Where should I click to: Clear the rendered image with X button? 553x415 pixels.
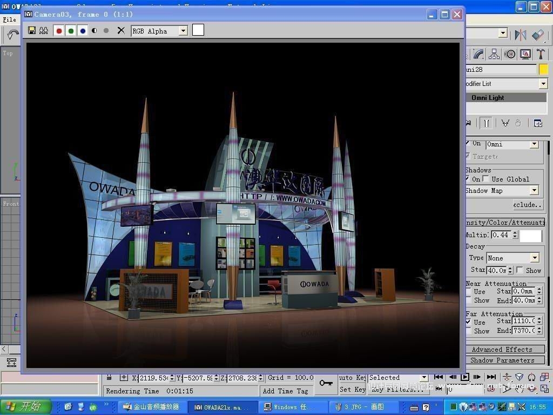[121, 31]
